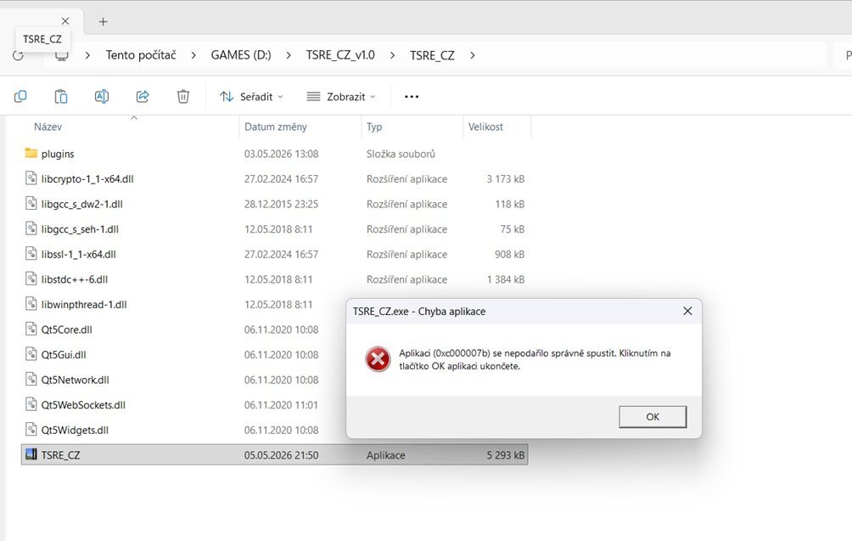852x541 pixels.
Task: Open a new tab with the plus button
Action: (x=104, y=22)
